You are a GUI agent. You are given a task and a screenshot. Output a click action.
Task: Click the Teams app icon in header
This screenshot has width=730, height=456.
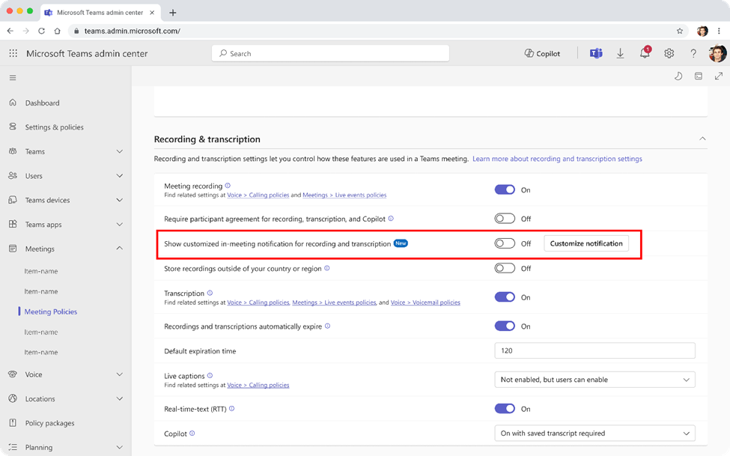[x=596, y=53]
